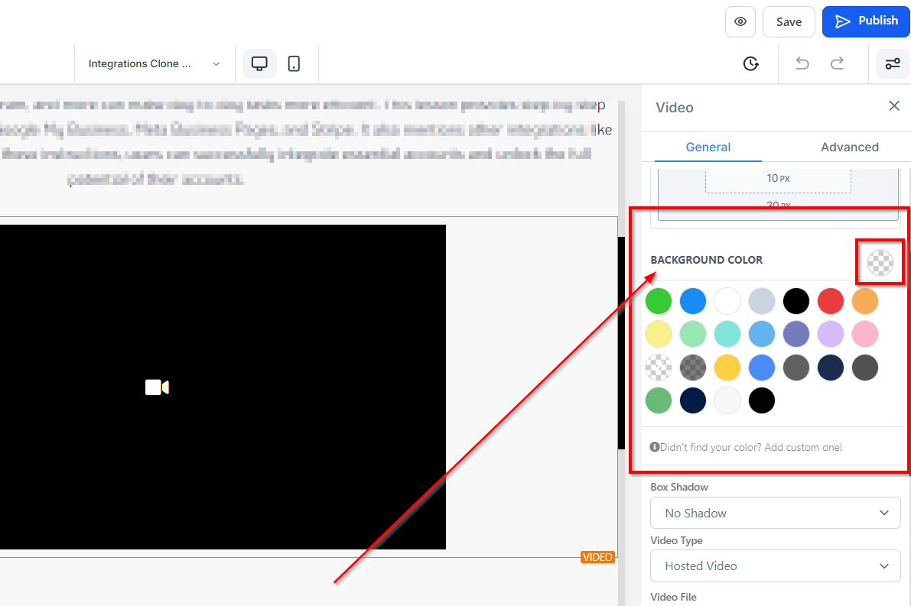Click the redo arrow icon
This screenshot has height=606, width=911.
(x=838, y=63)
